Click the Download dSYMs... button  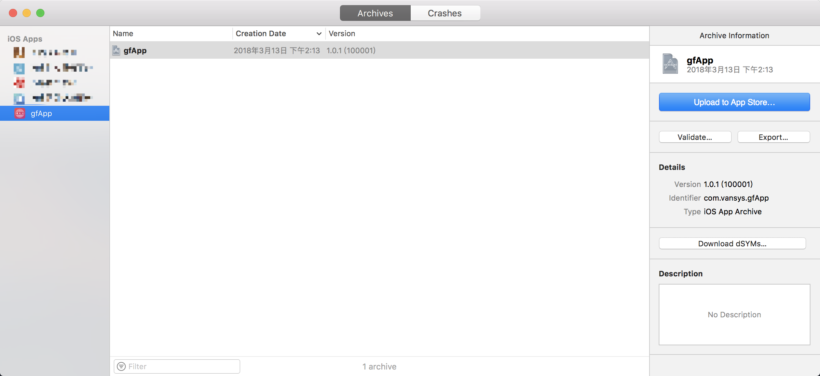[732, 244]
